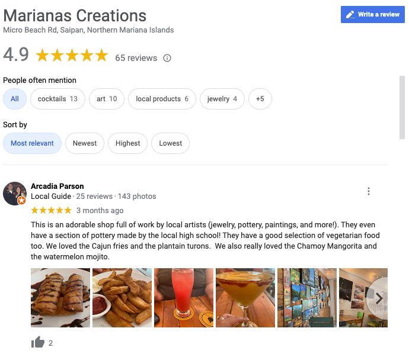Click the next photos chevron arrow

click(379, 298)
